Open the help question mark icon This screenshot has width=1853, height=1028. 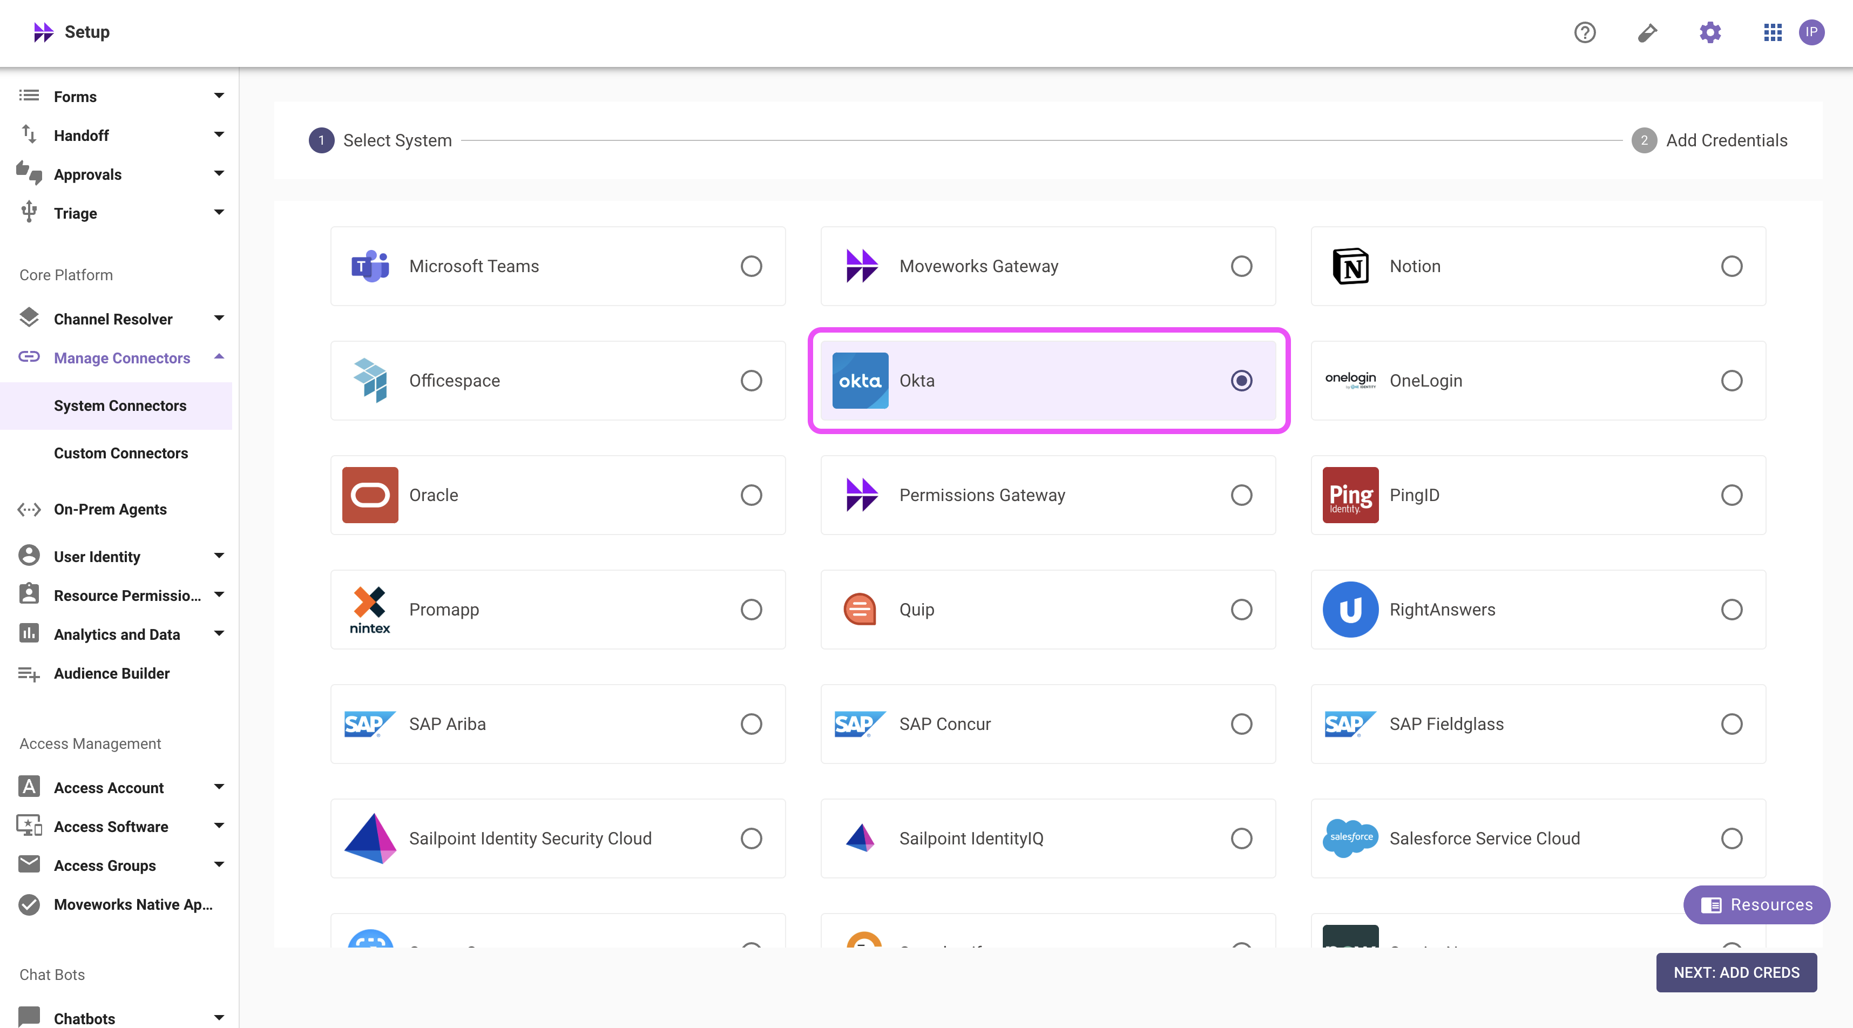[1585, 32]
